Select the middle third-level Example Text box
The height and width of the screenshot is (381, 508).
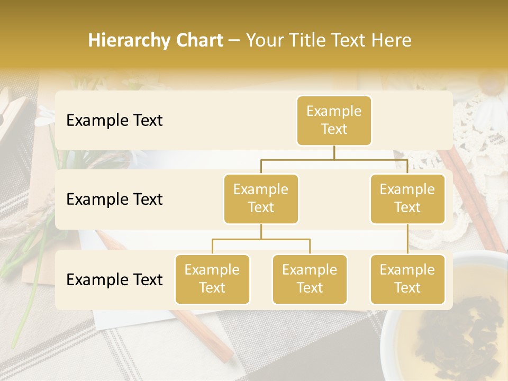pyautogui.click(x=310, y=279)
